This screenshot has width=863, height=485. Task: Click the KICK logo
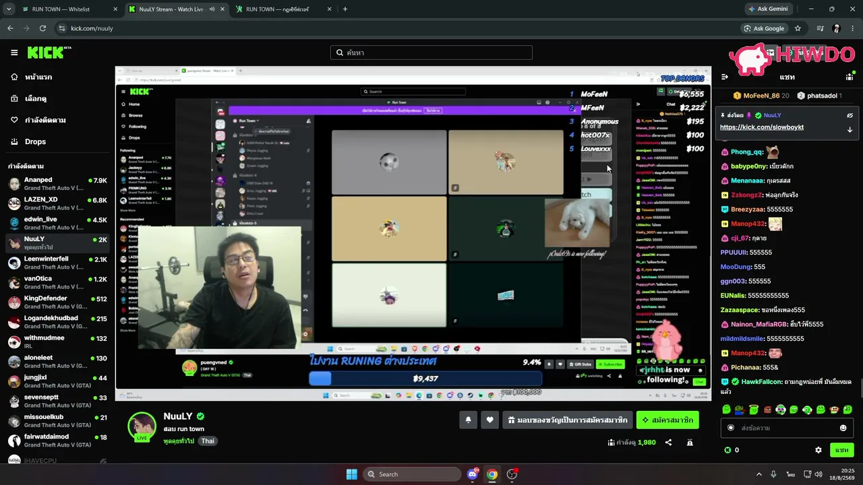point(49,53)
